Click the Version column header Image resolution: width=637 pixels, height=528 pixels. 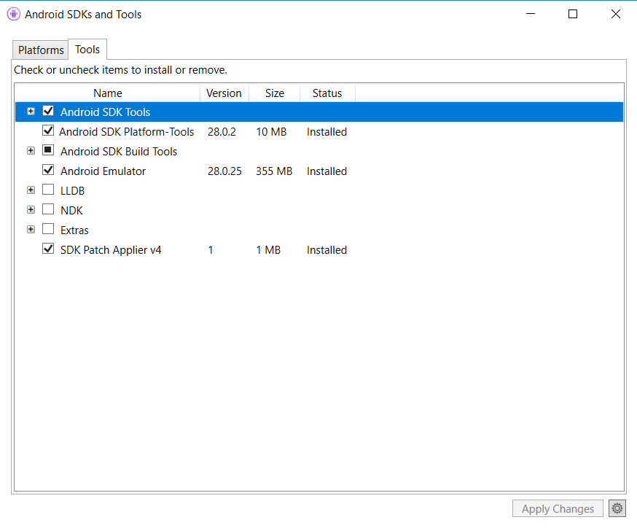click(224, 93)
